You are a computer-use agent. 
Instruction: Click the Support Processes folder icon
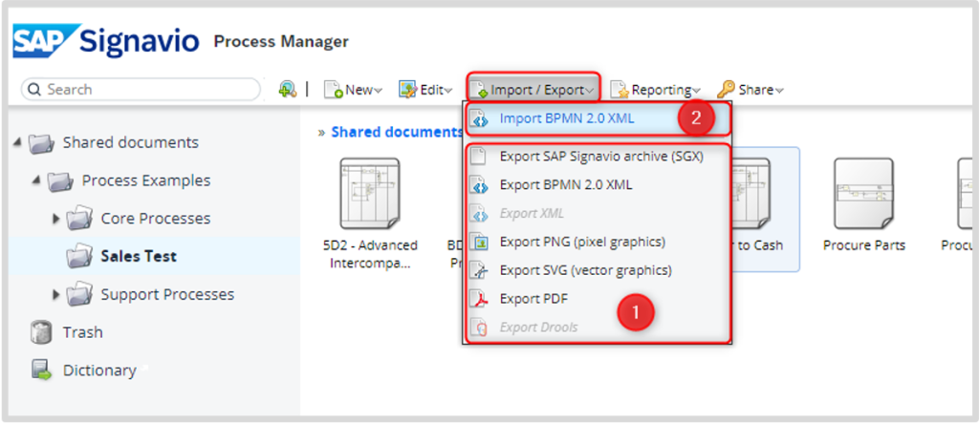[80, 294]
